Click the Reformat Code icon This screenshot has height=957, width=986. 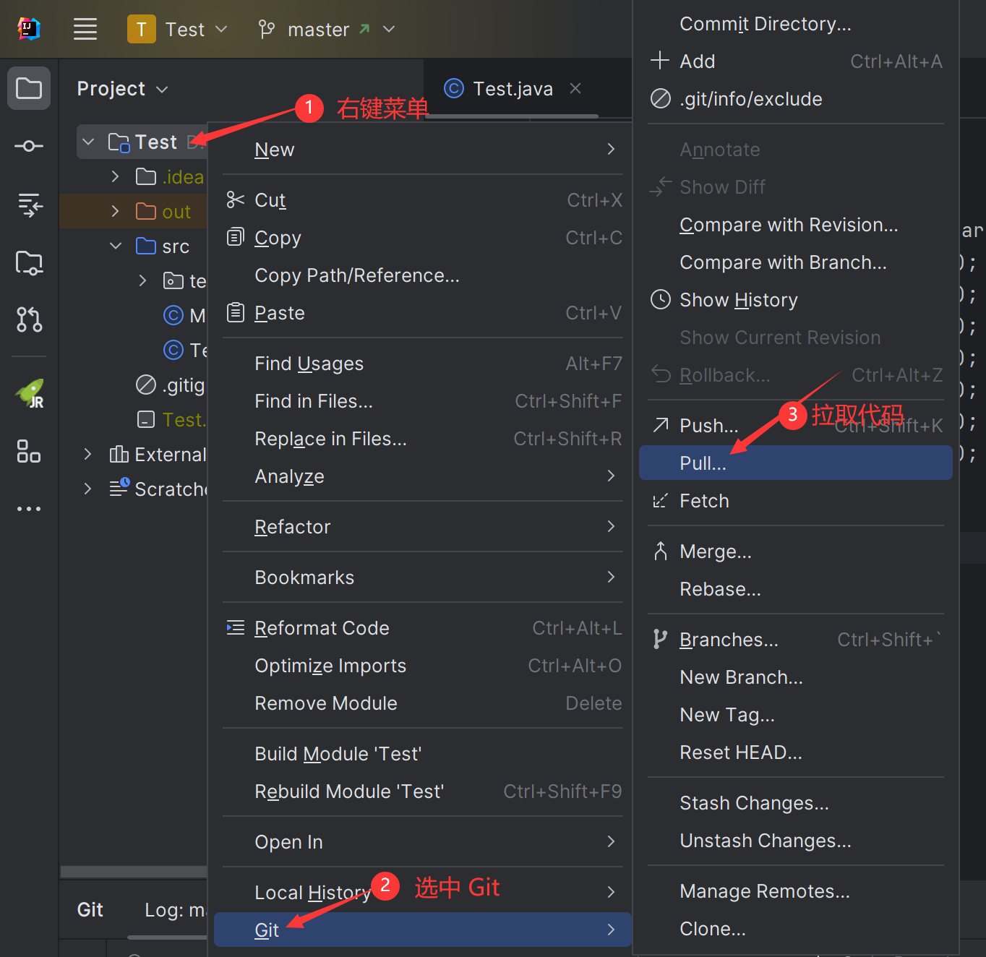[236, 627]
